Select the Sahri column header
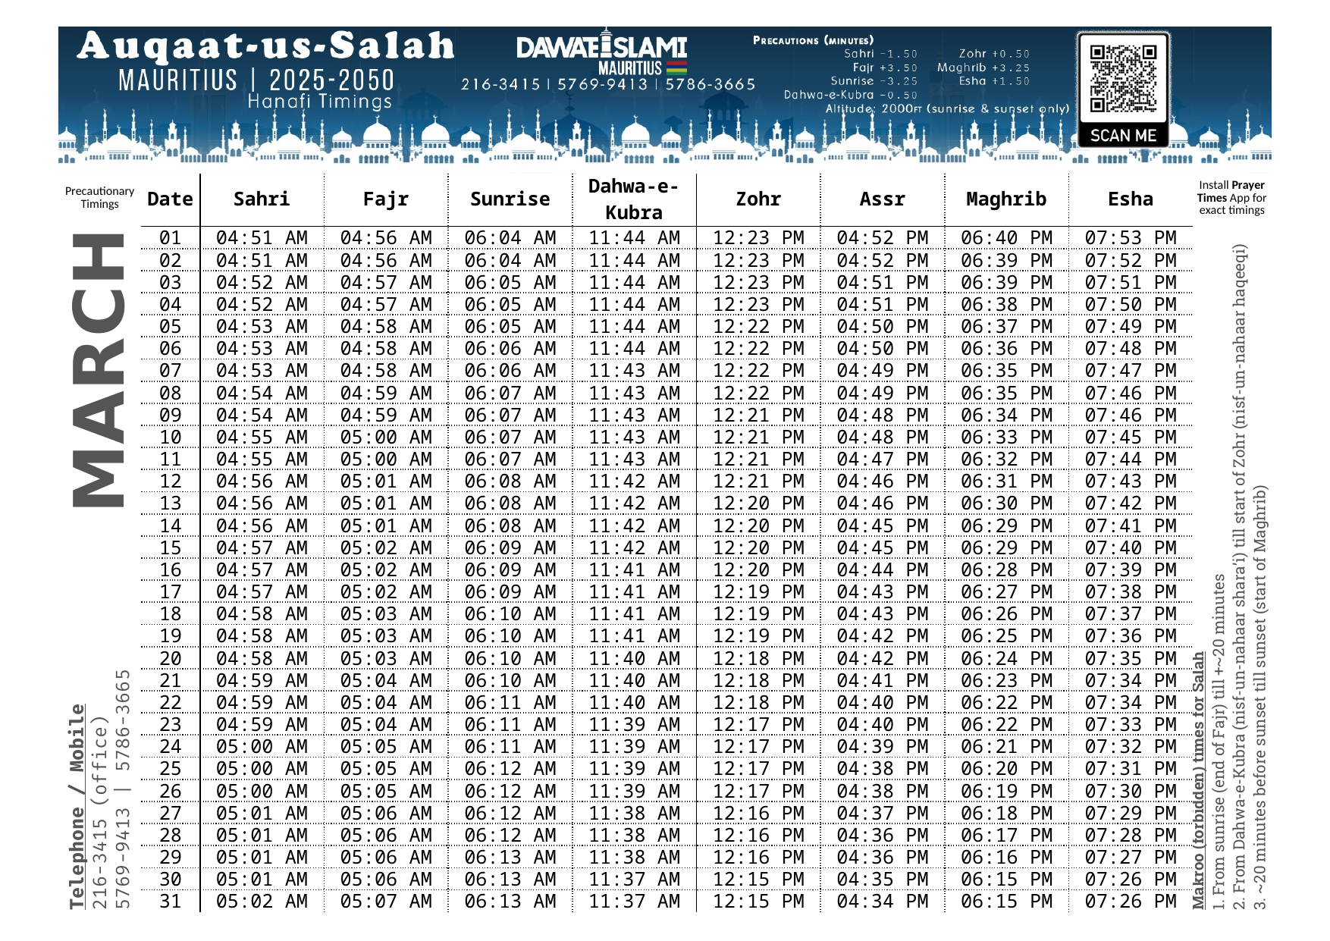1330x941 pixels. 262,199
